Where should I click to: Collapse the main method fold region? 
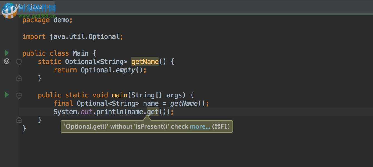tap(19, 95)
